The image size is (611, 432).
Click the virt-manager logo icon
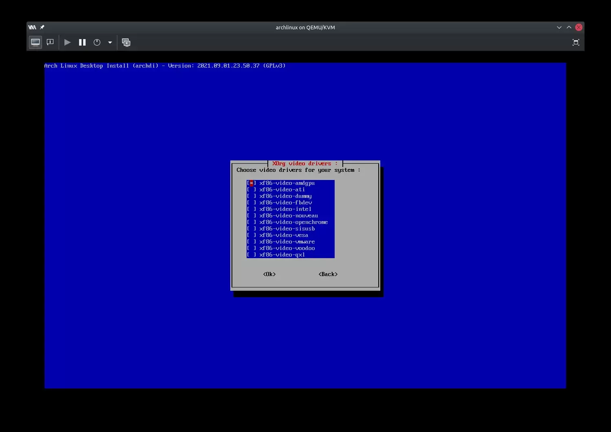[x=32, y=27]
